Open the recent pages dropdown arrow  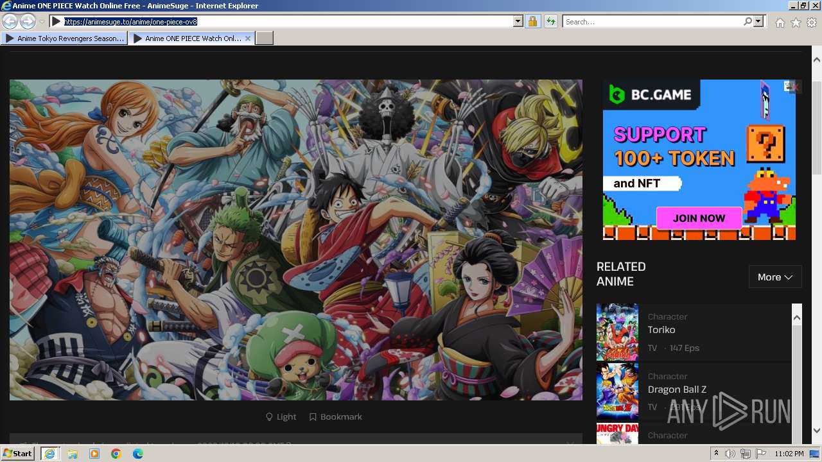(x=42, y=22)
